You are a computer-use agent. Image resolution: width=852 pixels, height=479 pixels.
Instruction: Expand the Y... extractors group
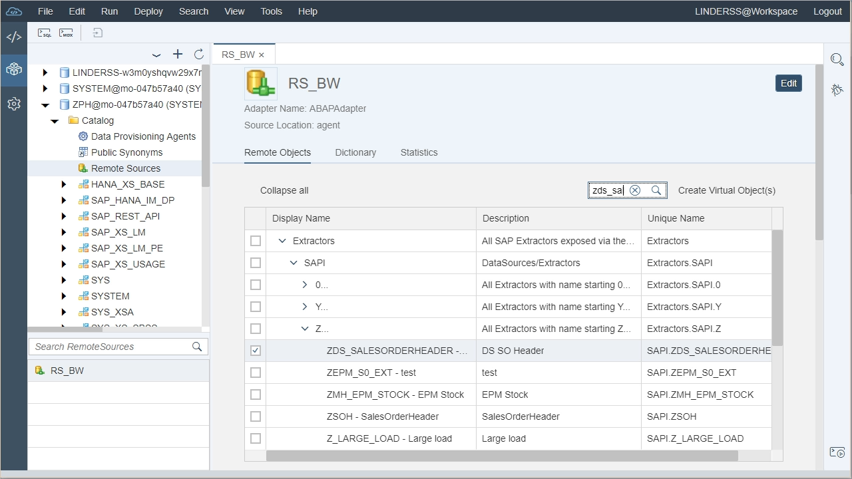pos(305,307)
